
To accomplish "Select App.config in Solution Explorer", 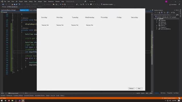I will point(163,24).
